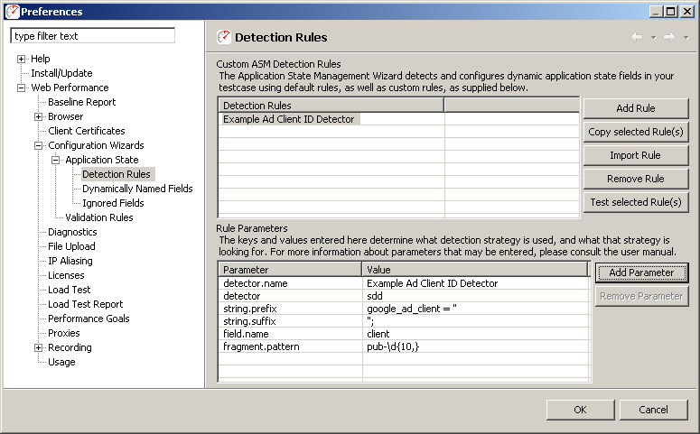Click the Preferences title bar icon
The width and height of the screenshot is (700, 434).
click(x=12, y=12)
